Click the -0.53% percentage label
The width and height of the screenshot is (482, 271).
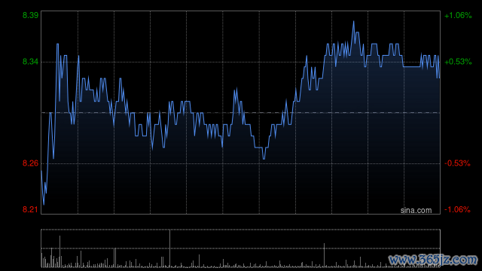pyautogui.click(x=457, y=163)
